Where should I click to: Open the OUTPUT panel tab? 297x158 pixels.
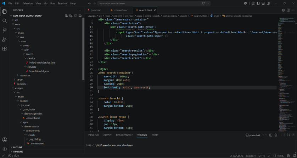click(107, 135)
